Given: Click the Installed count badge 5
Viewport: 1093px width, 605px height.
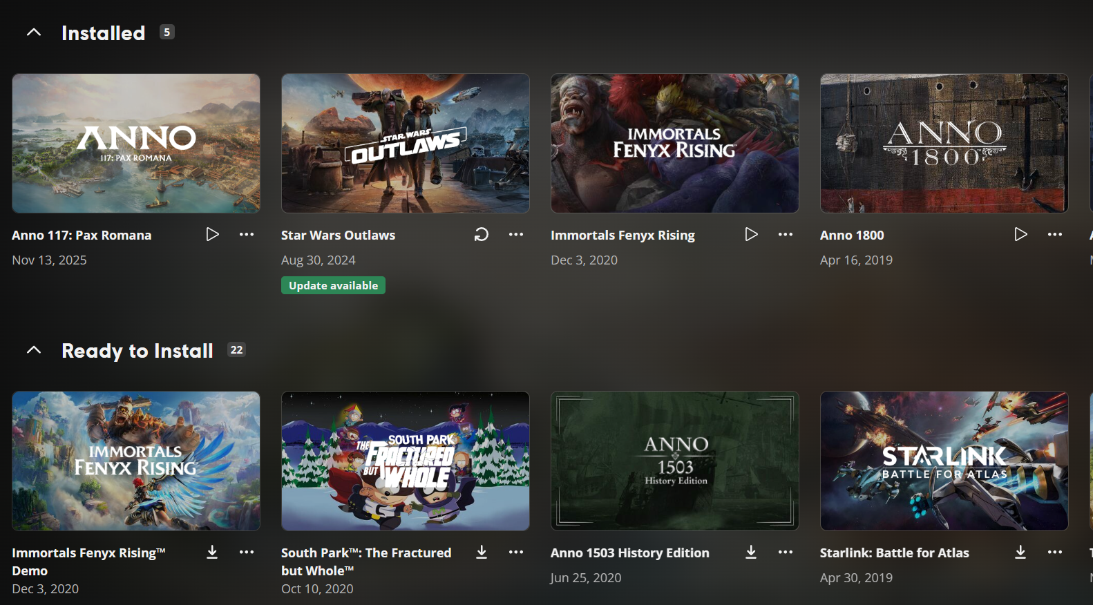Looking at the screenshot, I should 167,32.
